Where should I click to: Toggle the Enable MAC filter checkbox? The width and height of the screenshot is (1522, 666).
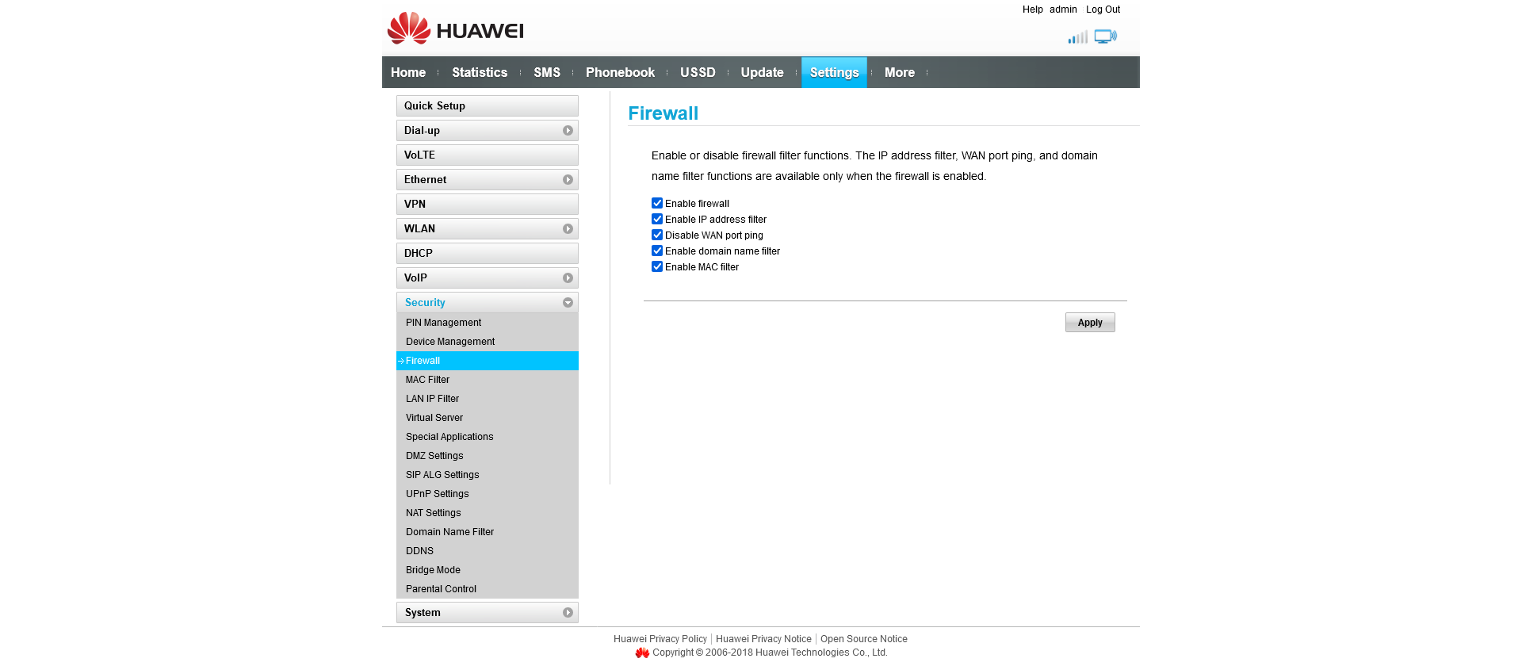tap(657, 266)
